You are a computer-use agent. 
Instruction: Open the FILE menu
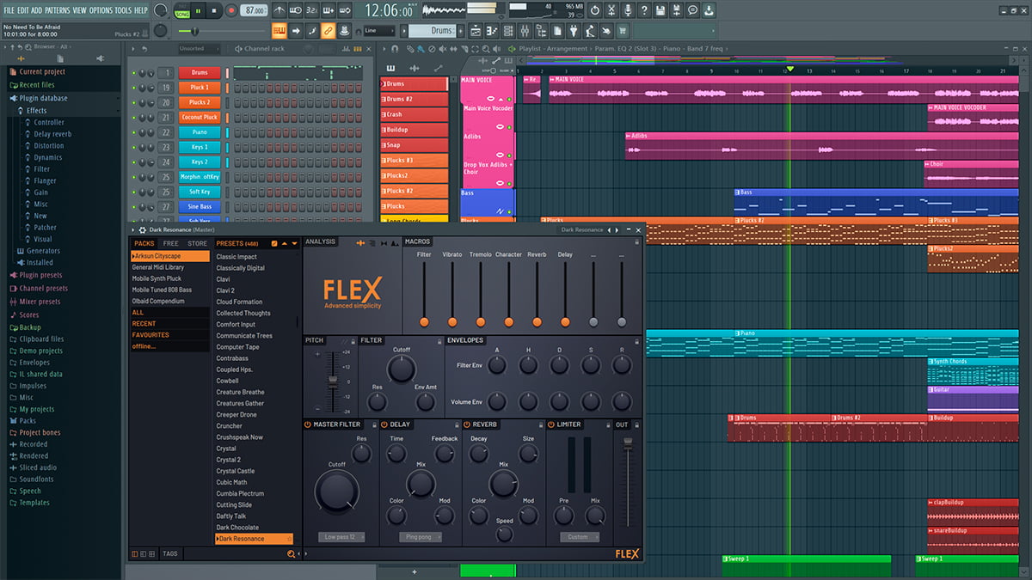click(9, 10)
